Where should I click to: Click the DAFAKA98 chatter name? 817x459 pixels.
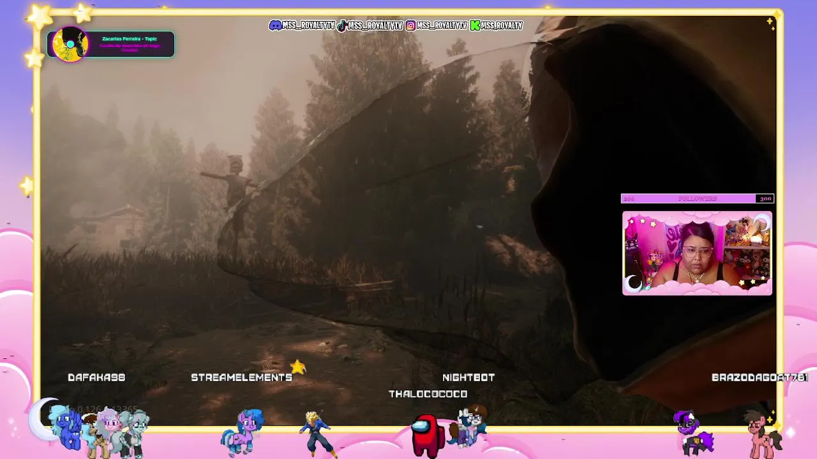[x=96, y=377]
